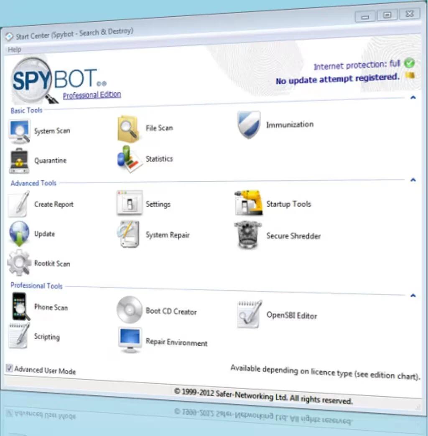Click the Quarantine label
Image resolution: width=428 pixels, height=436 pixels.
click(51, 160)
